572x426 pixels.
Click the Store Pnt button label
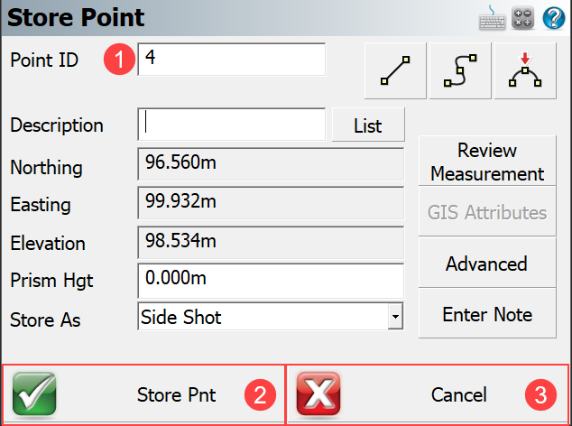[x=176, y=394]
